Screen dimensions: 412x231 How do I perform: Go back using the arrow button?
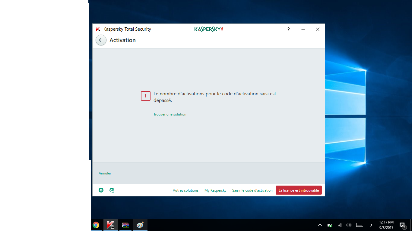pos(101,40)
